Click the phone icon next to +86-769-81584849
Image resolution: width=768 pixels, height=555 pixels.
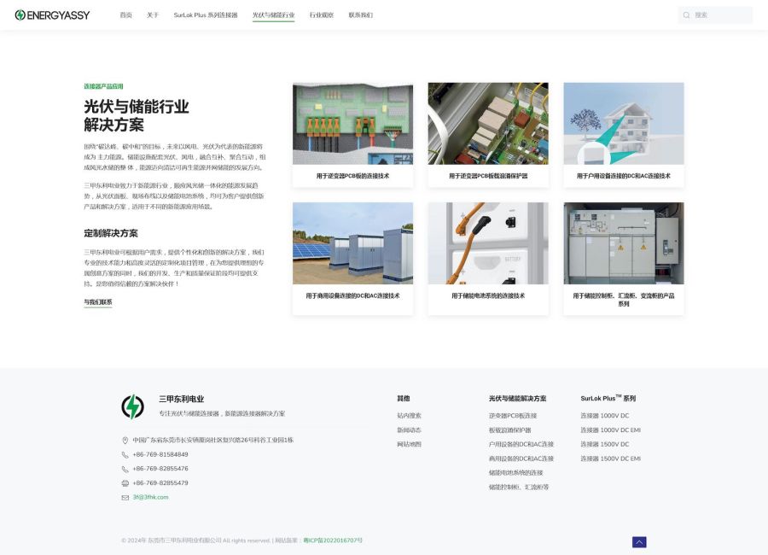point(124,456)
